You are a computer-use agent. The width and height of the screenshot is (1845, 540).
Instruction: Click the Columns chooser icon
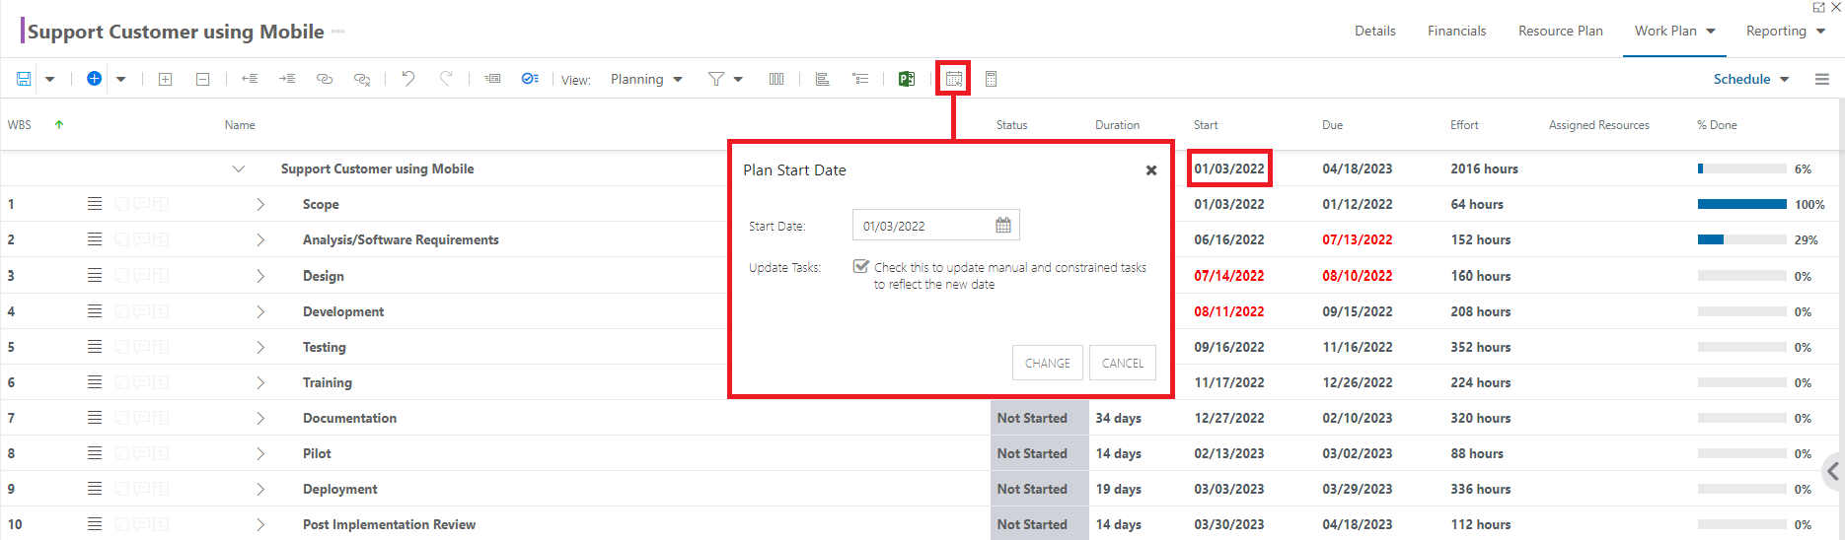pyautogui.click(x=776, y=79)
